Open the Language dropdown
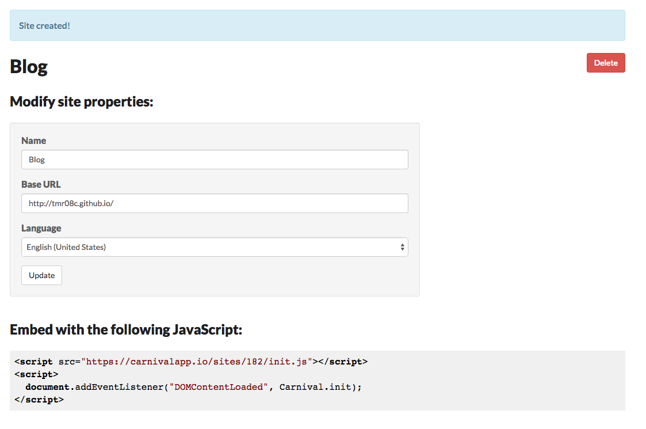The image size is (646, 429). 215,247
